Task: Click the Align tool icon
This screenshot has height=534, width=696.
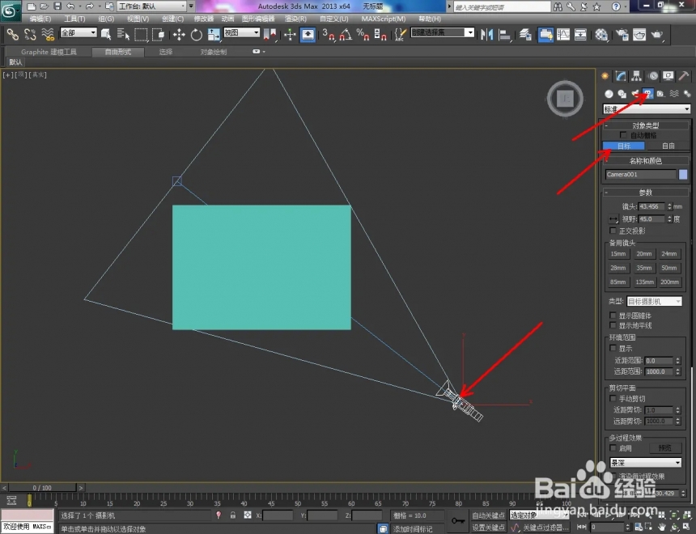Action: click(505, 34)
